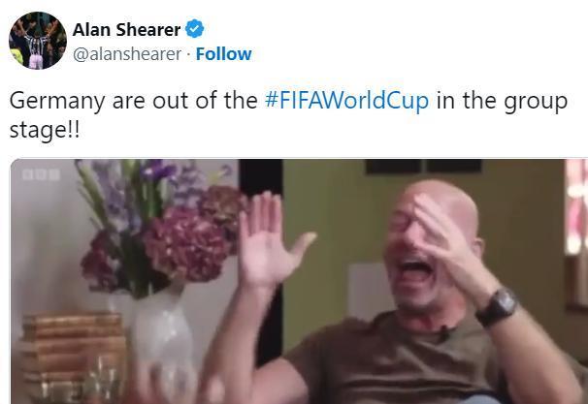Click 'in the group' tweet text

pos(502,101)
